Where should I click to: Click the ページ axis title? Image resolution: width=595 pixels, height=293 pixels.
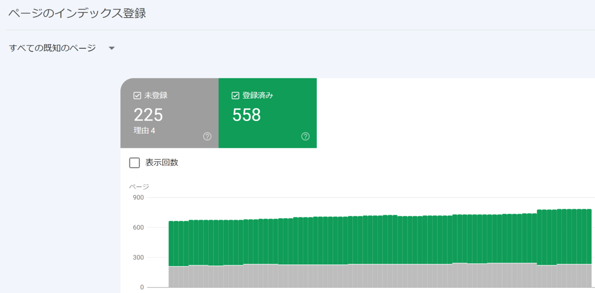pos(139,187)
